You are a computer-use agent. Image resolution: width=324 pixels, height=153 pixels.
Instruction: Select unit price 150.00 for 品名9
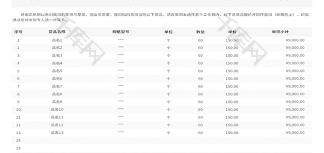click(232, 102)
